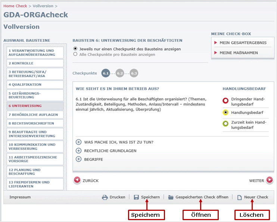
Task: Open Baustein 8 Rechtsvorschriften
Action: [35, 123]
